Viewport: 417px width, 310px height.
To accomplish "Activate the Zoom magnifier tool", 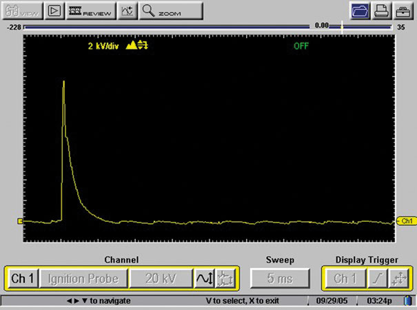I will point(171,11).
